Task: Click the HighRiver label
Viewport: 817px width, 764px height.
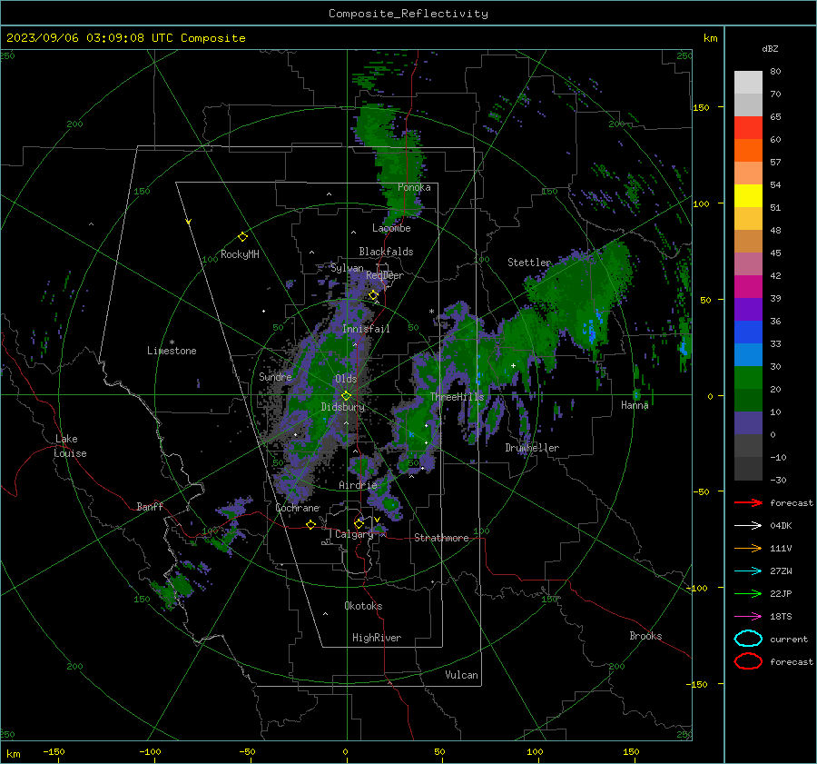Action: pos(376,638)
